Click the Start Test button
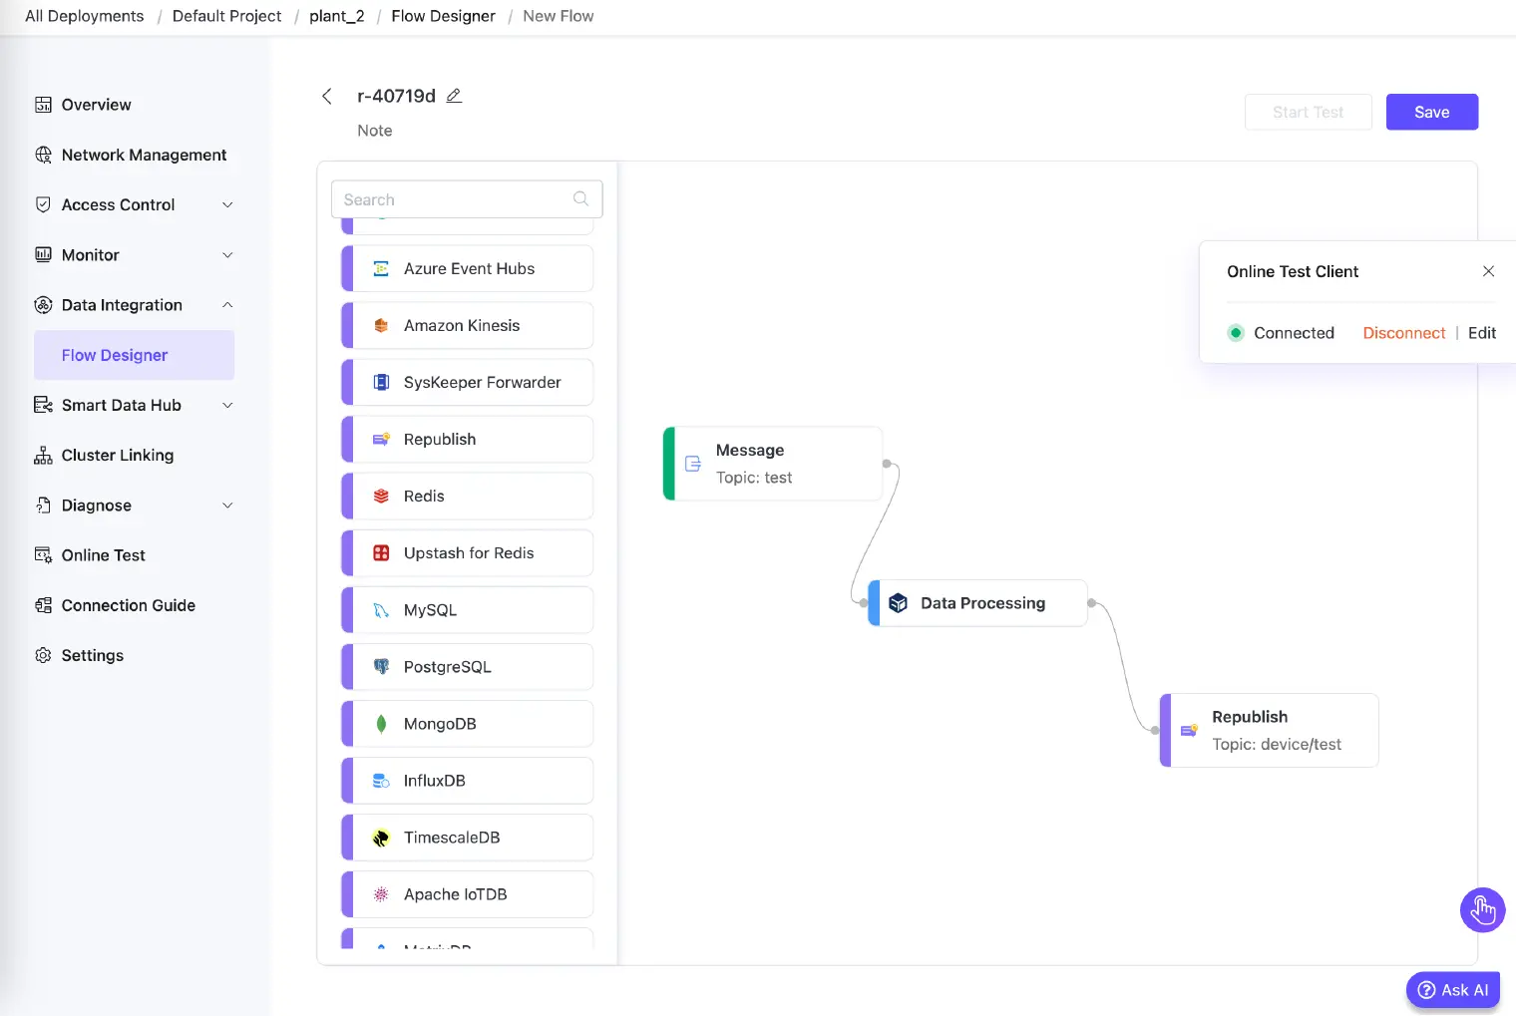1516x1016 pixels. pos(1308,112)
